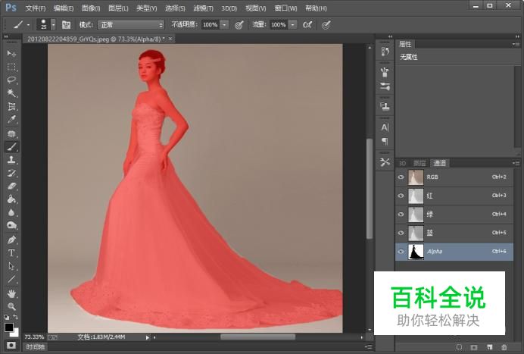Viewport: 524px width, 354px height.
Task: Select the Lasso tool
Action: click(11, 80)
